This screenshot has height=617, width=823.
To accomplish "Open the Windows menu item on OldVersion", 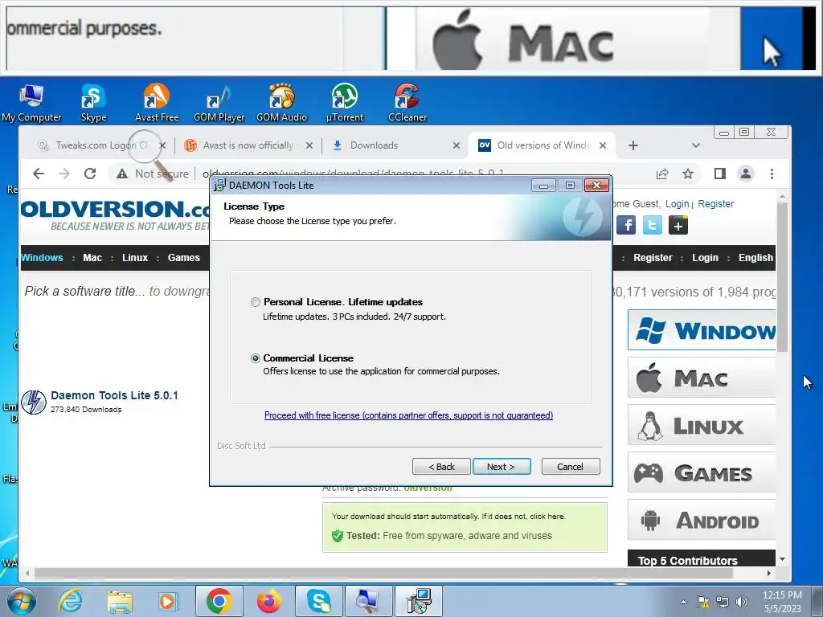I will pos(42,258).
